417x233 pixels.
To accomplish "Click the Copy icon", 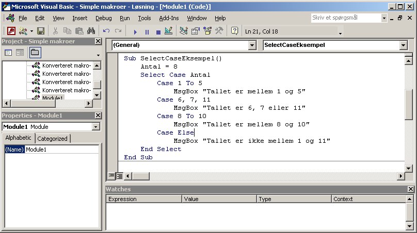I will pyautogui.click(x=67, y=31).
